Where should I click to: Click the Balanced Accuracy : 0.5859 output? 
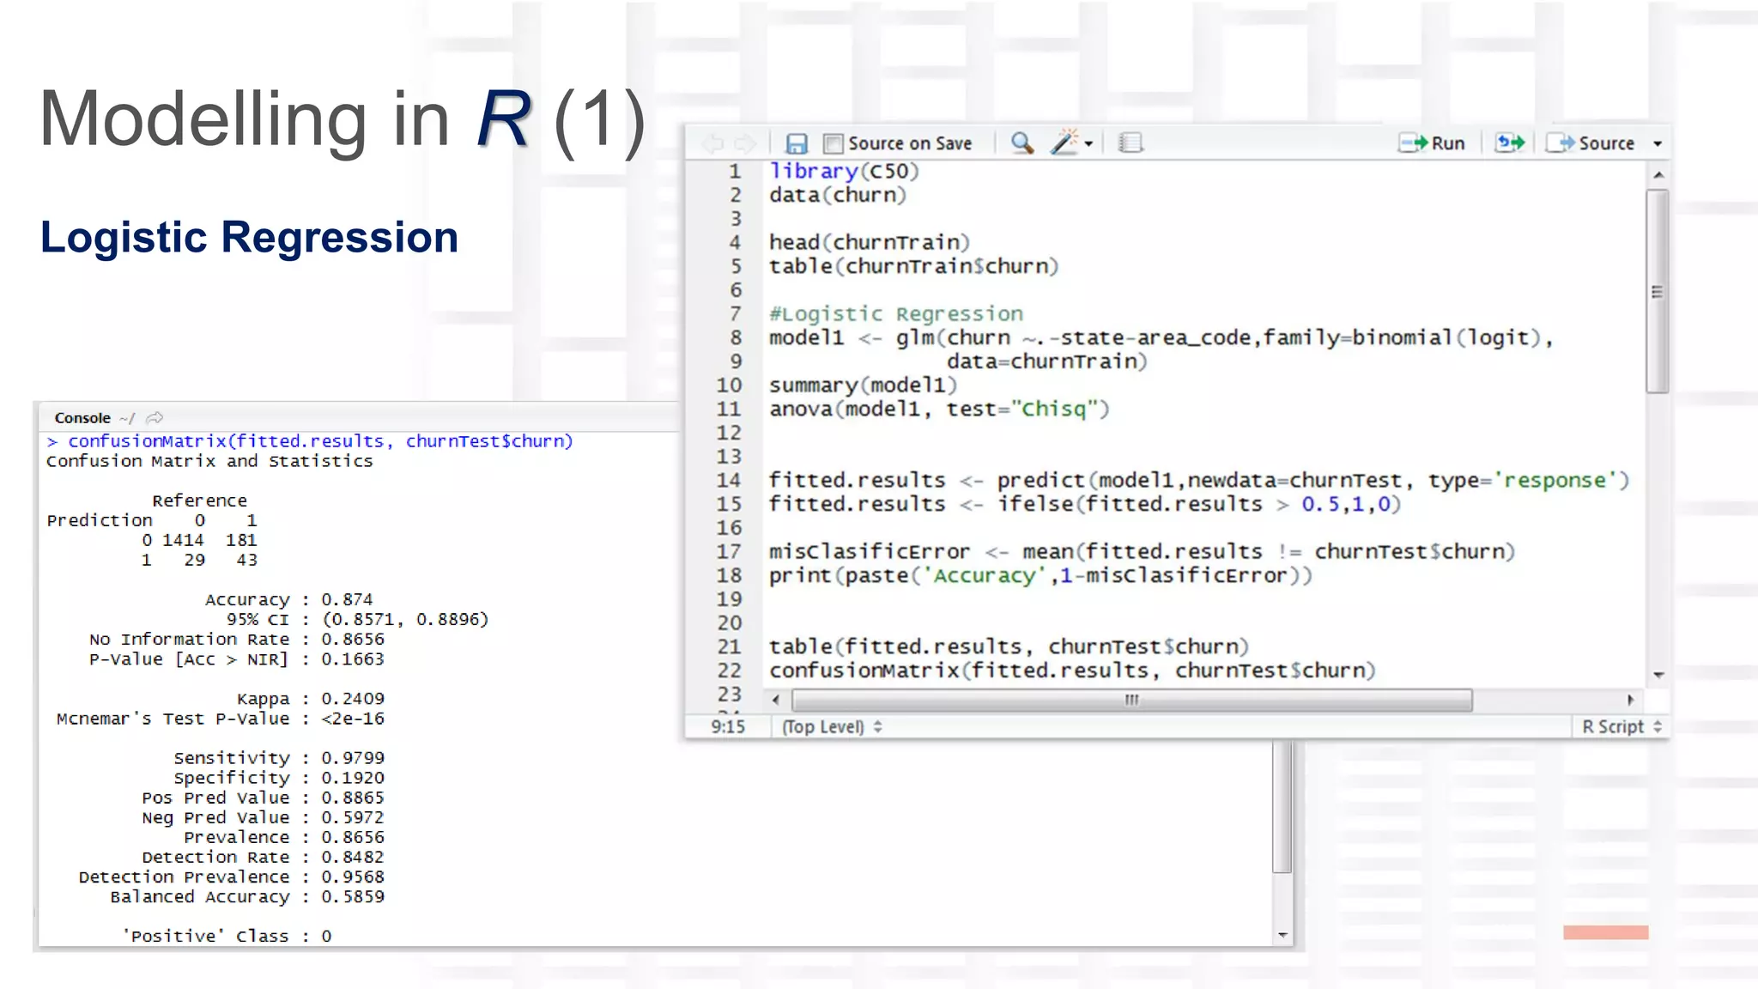tap(247, 896)
